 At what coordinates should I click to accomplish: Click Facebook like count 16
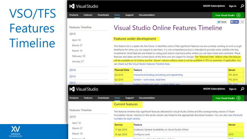(x=242, y=22)
